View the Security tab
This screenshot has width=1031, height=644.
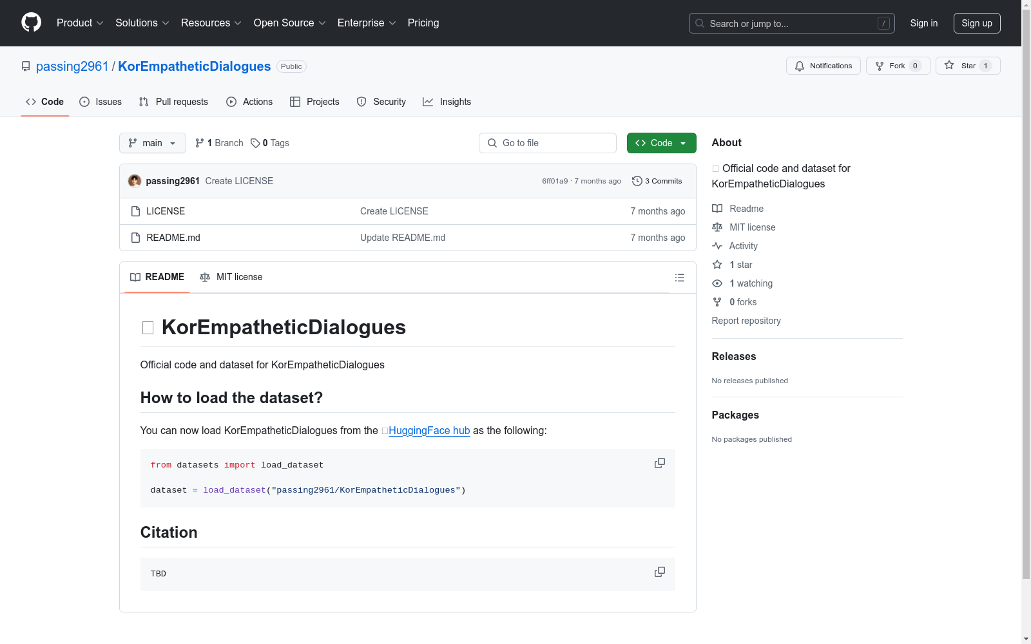(381, 102)
